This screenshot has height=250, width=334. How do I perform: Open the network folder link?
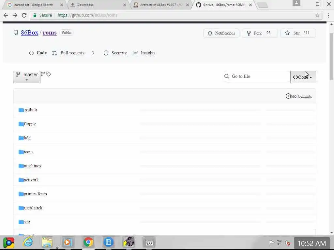click(31, 180)
